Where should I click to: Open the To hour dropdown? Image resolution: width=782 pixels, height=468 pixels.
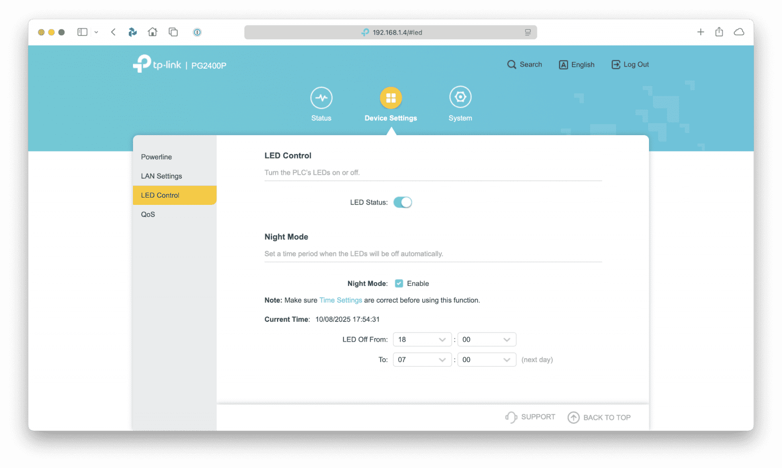(422, 359)
